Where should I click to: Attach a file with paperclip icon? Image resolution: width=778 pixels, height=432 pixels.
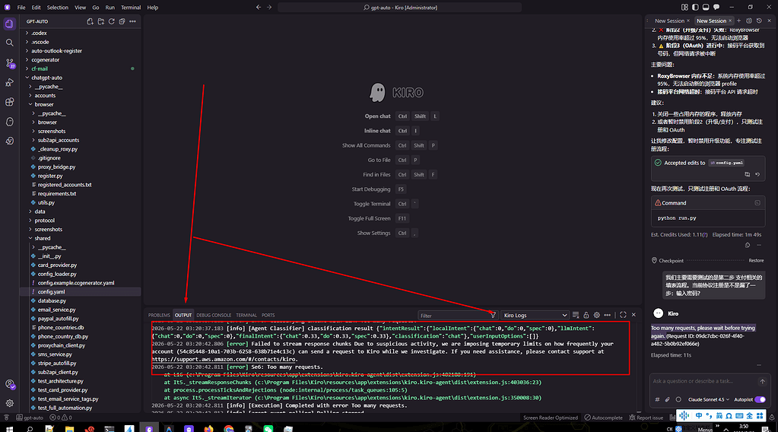click(668, 399)
